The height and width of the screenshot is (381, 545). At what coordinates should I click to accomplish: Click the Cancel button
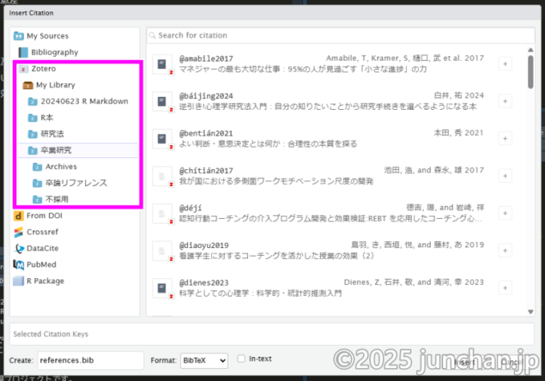pos(511,363)
